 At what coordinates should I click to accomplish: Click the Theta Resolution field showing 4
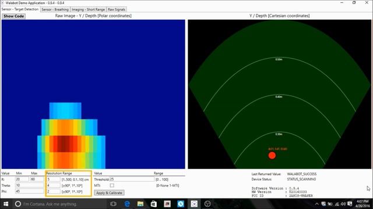pyautogui.click(x=54, y=185)
